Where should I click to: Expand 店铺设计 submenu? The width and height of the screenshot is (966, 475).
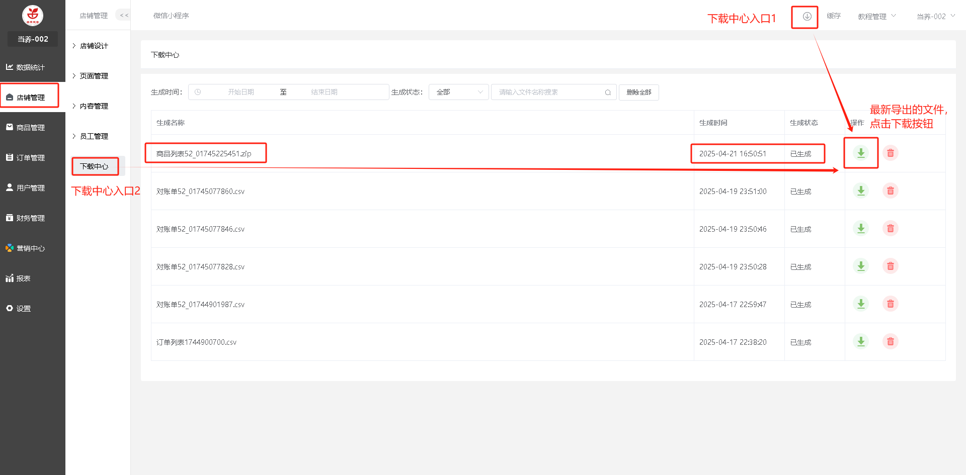click(94, 46)
